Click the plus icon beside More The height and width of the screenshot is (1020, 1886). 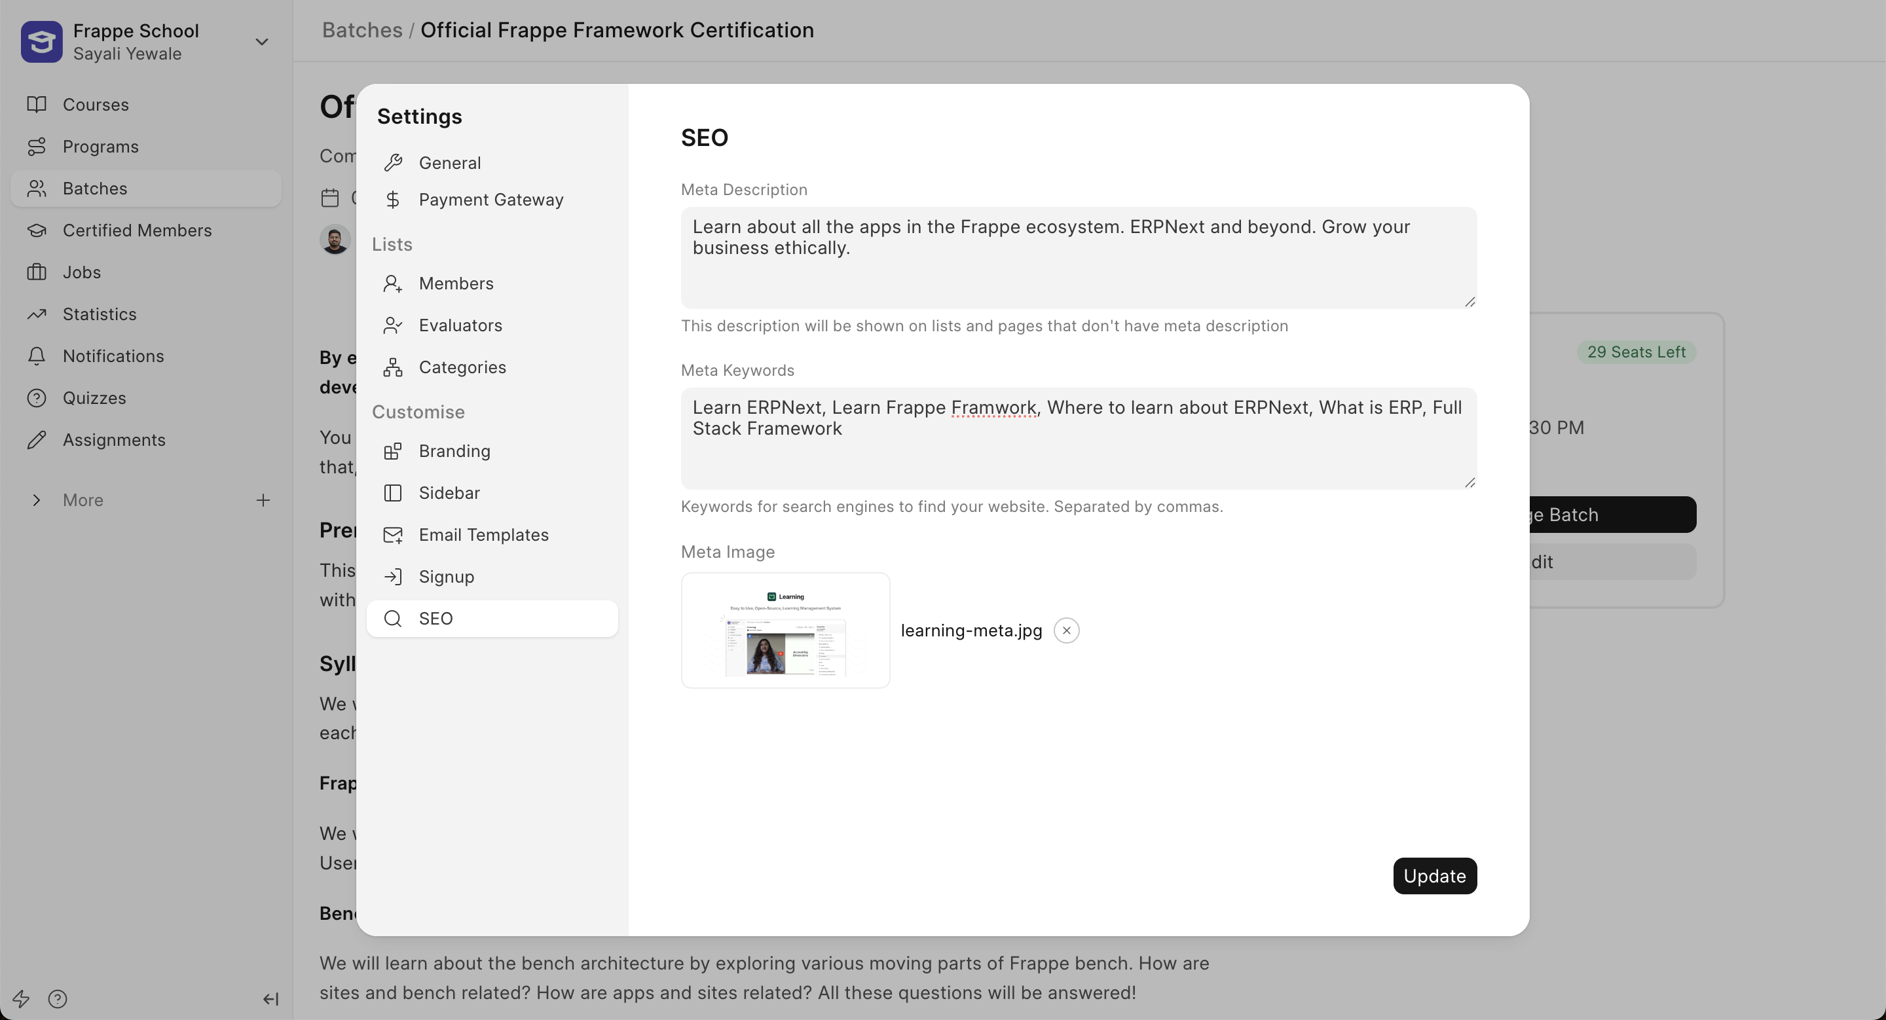click(x=263, y=500)
